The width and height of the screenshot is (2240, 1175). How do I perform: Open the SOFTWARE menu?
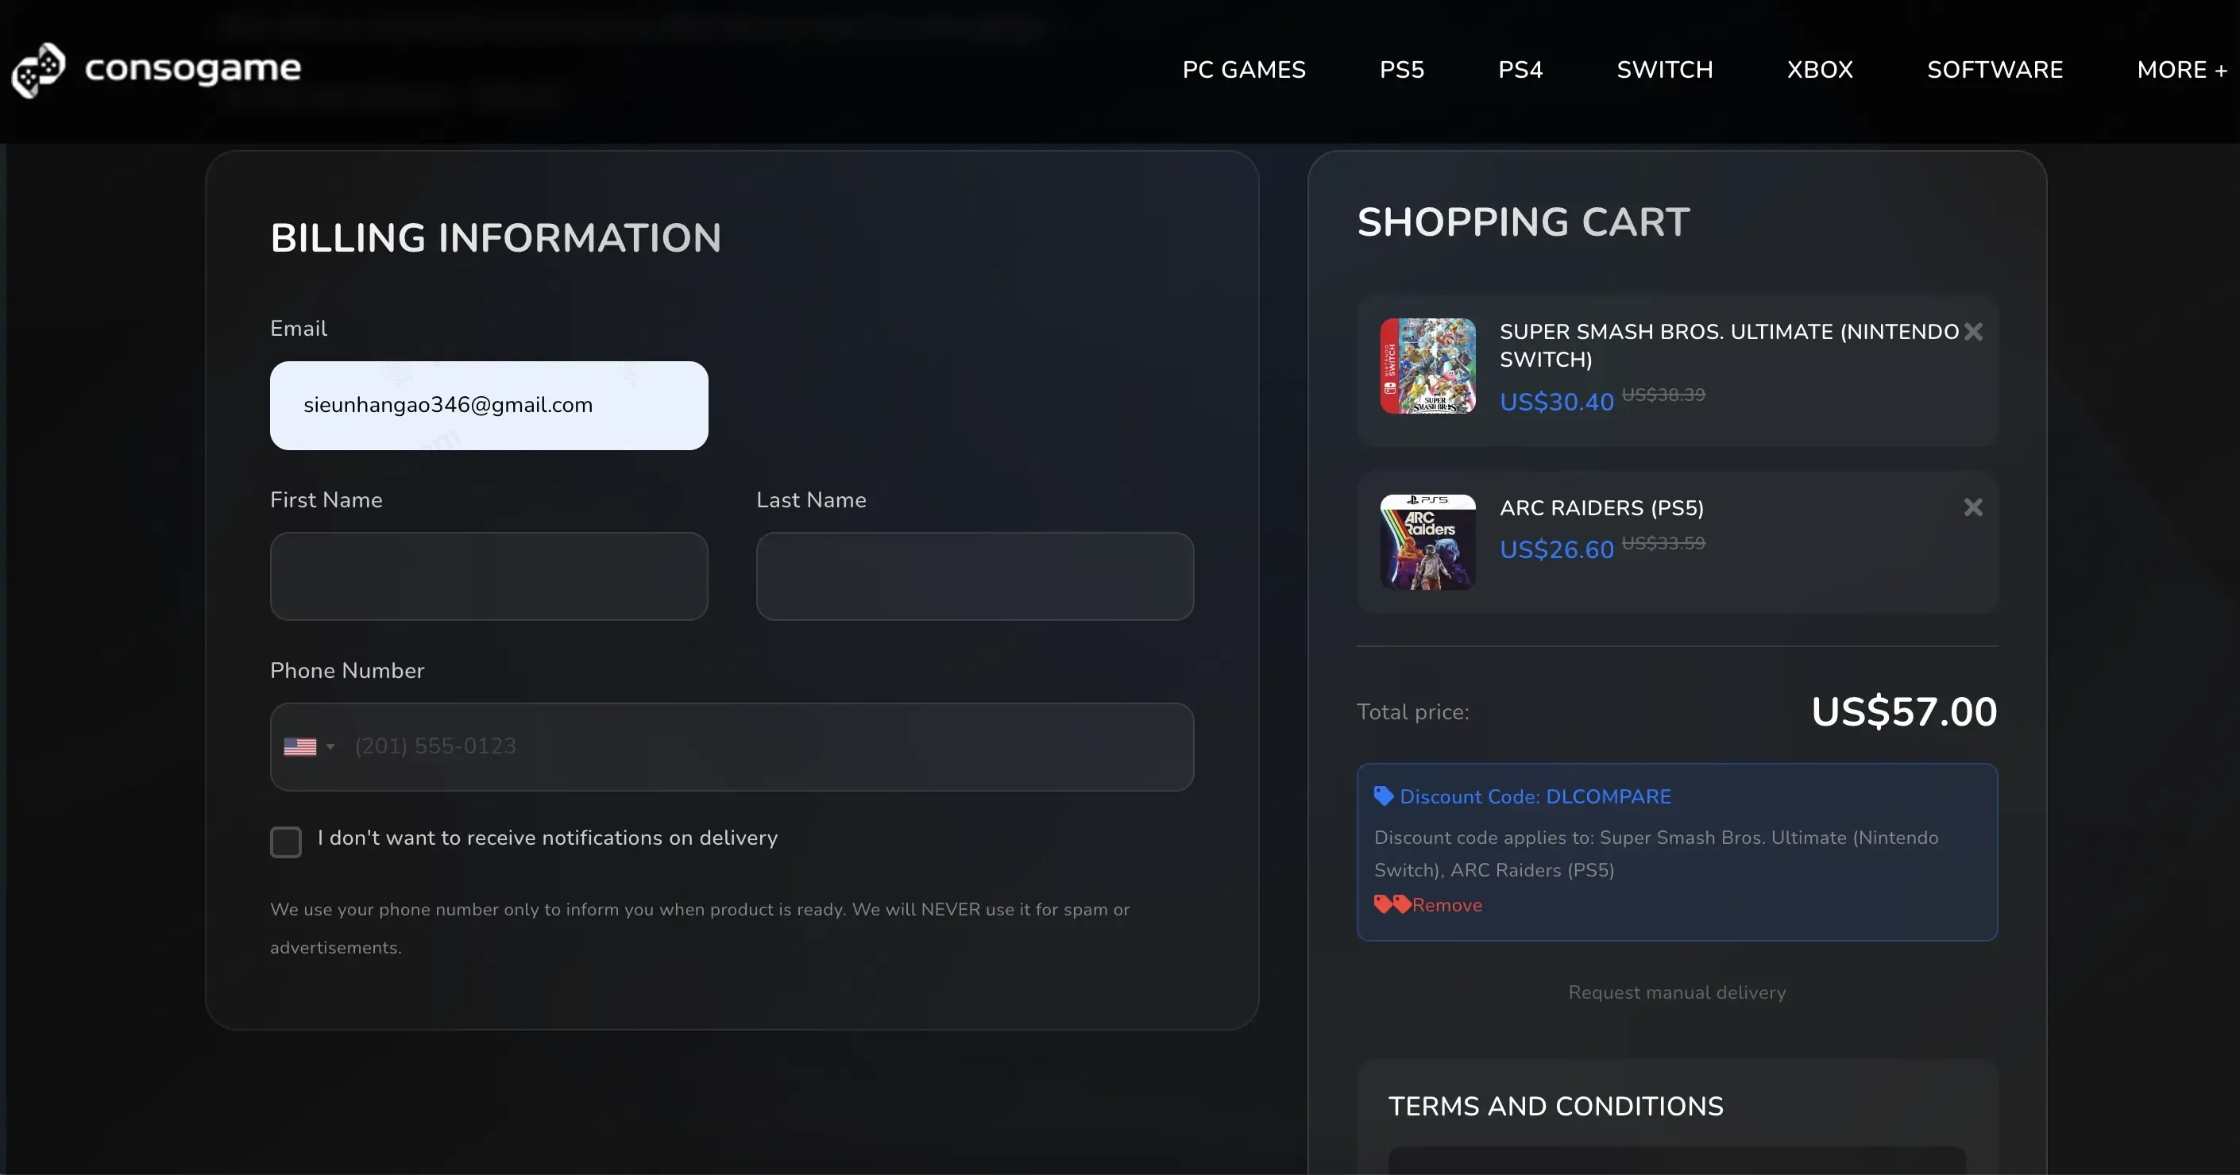(x=1995, y=70)
